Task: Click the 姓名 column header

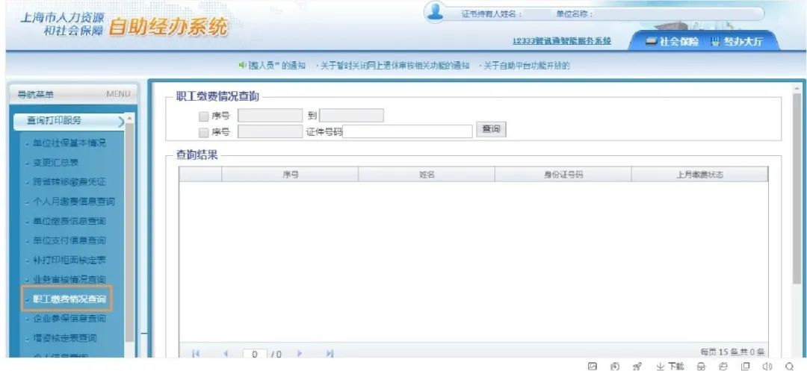Action: pyautogui.click(x=427, y=175)
